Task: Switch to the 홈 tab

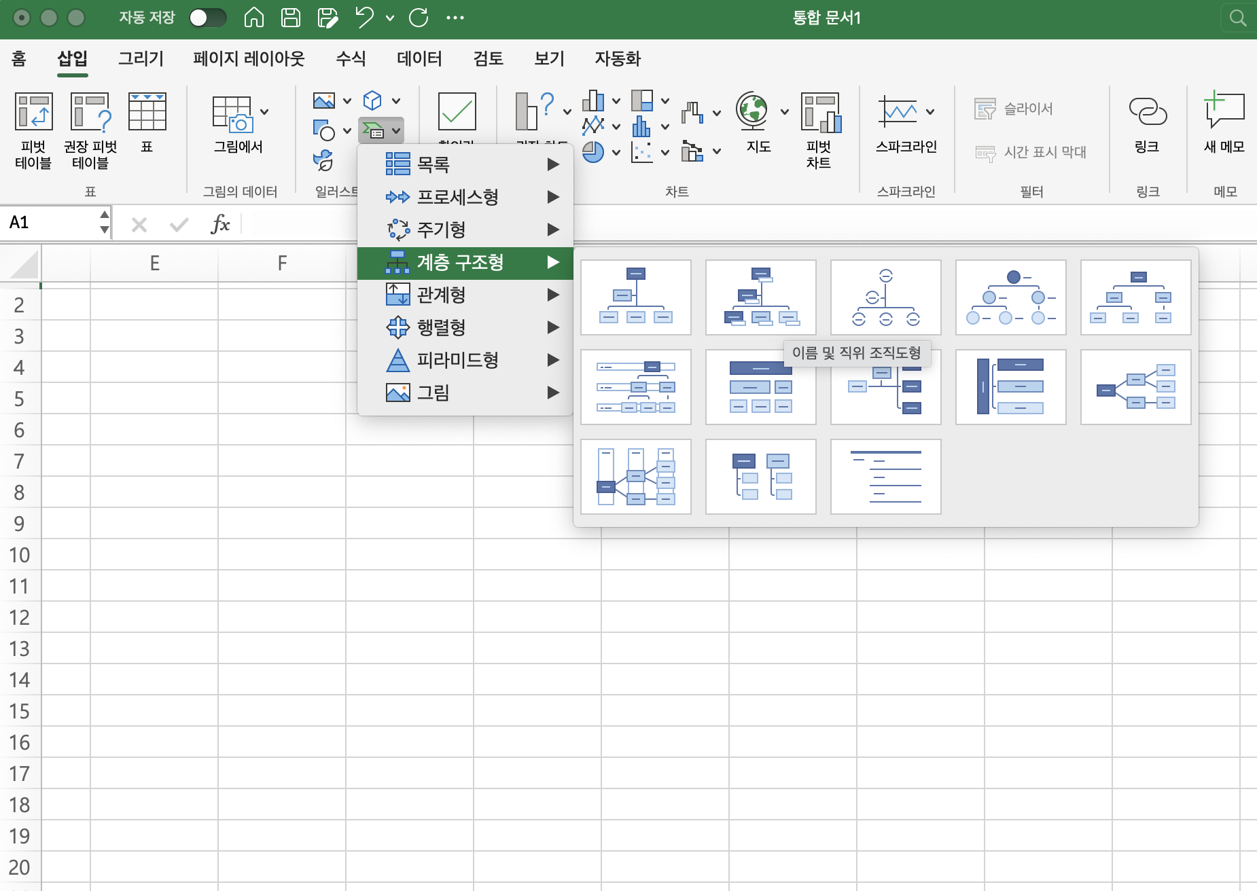Action: point(19,59)
